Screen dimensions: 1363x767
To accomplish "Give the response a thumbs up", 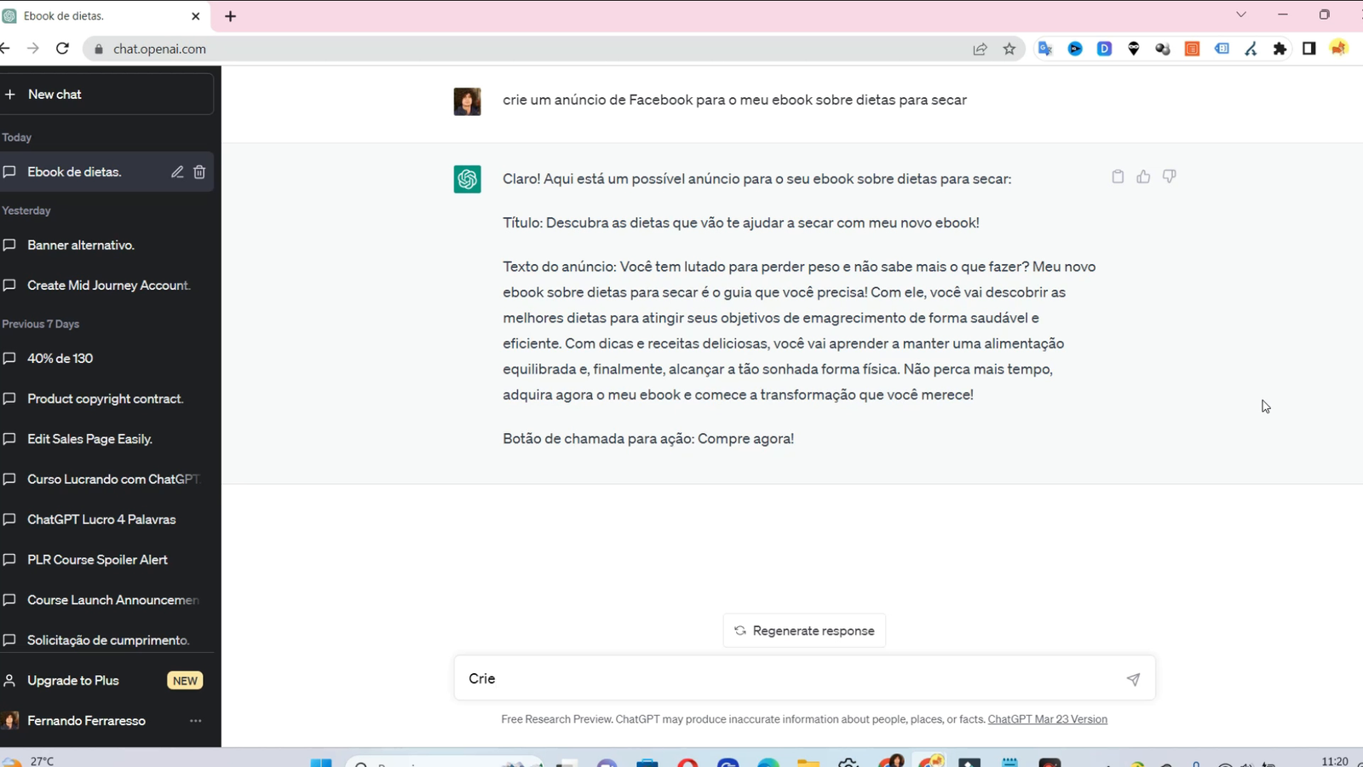I will 1143,176.
